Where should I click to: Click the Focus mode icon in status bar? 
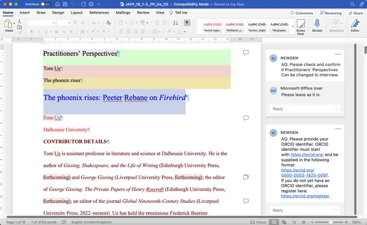pos(258,222)
